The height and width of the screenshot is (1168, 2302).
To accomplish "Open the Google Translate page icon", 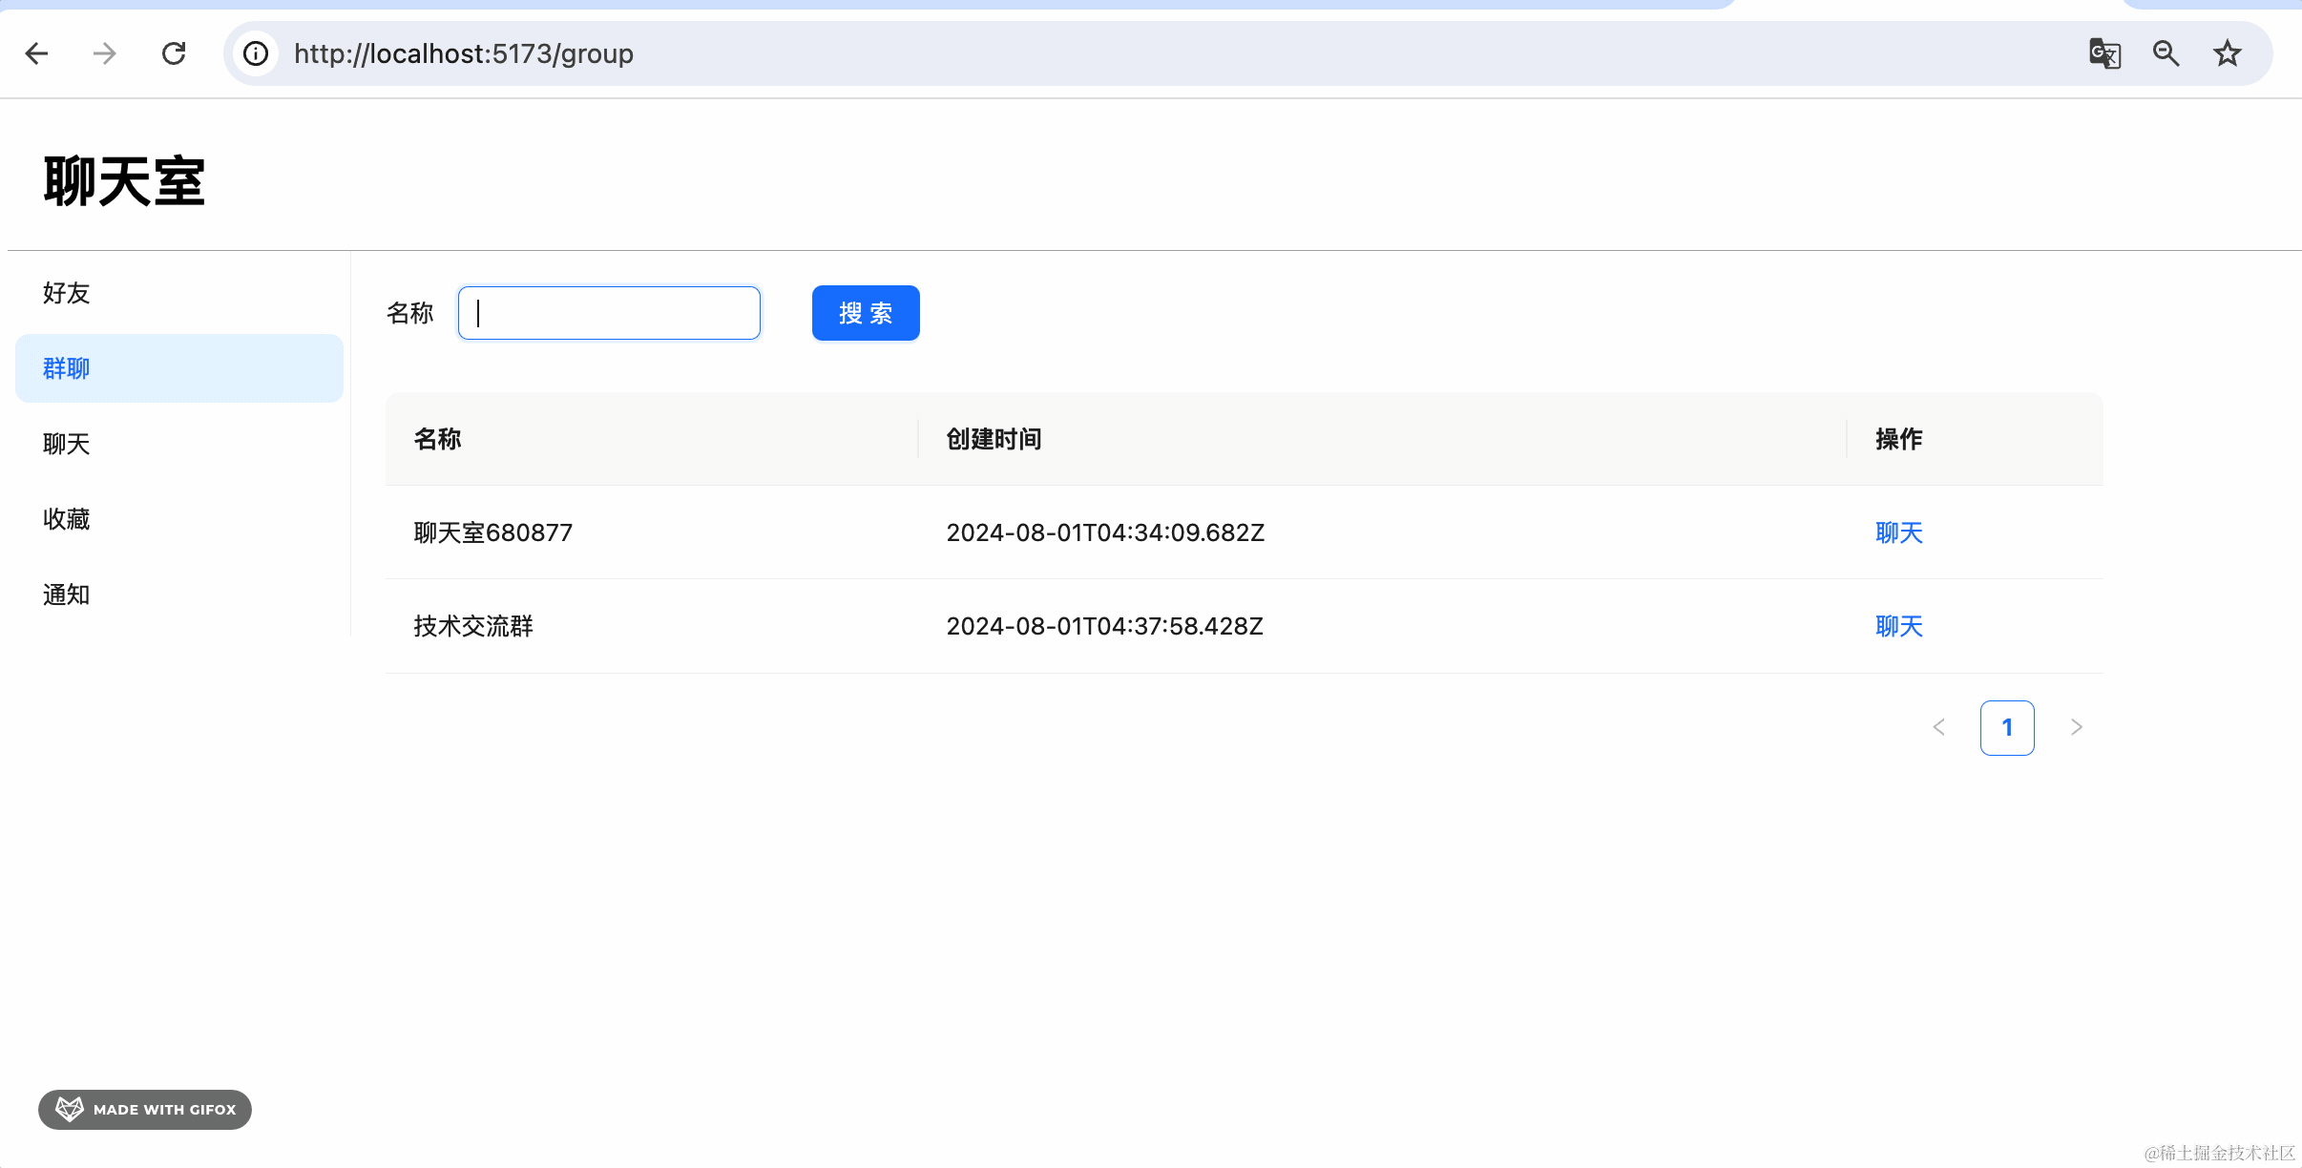I will pos(2104,53).
